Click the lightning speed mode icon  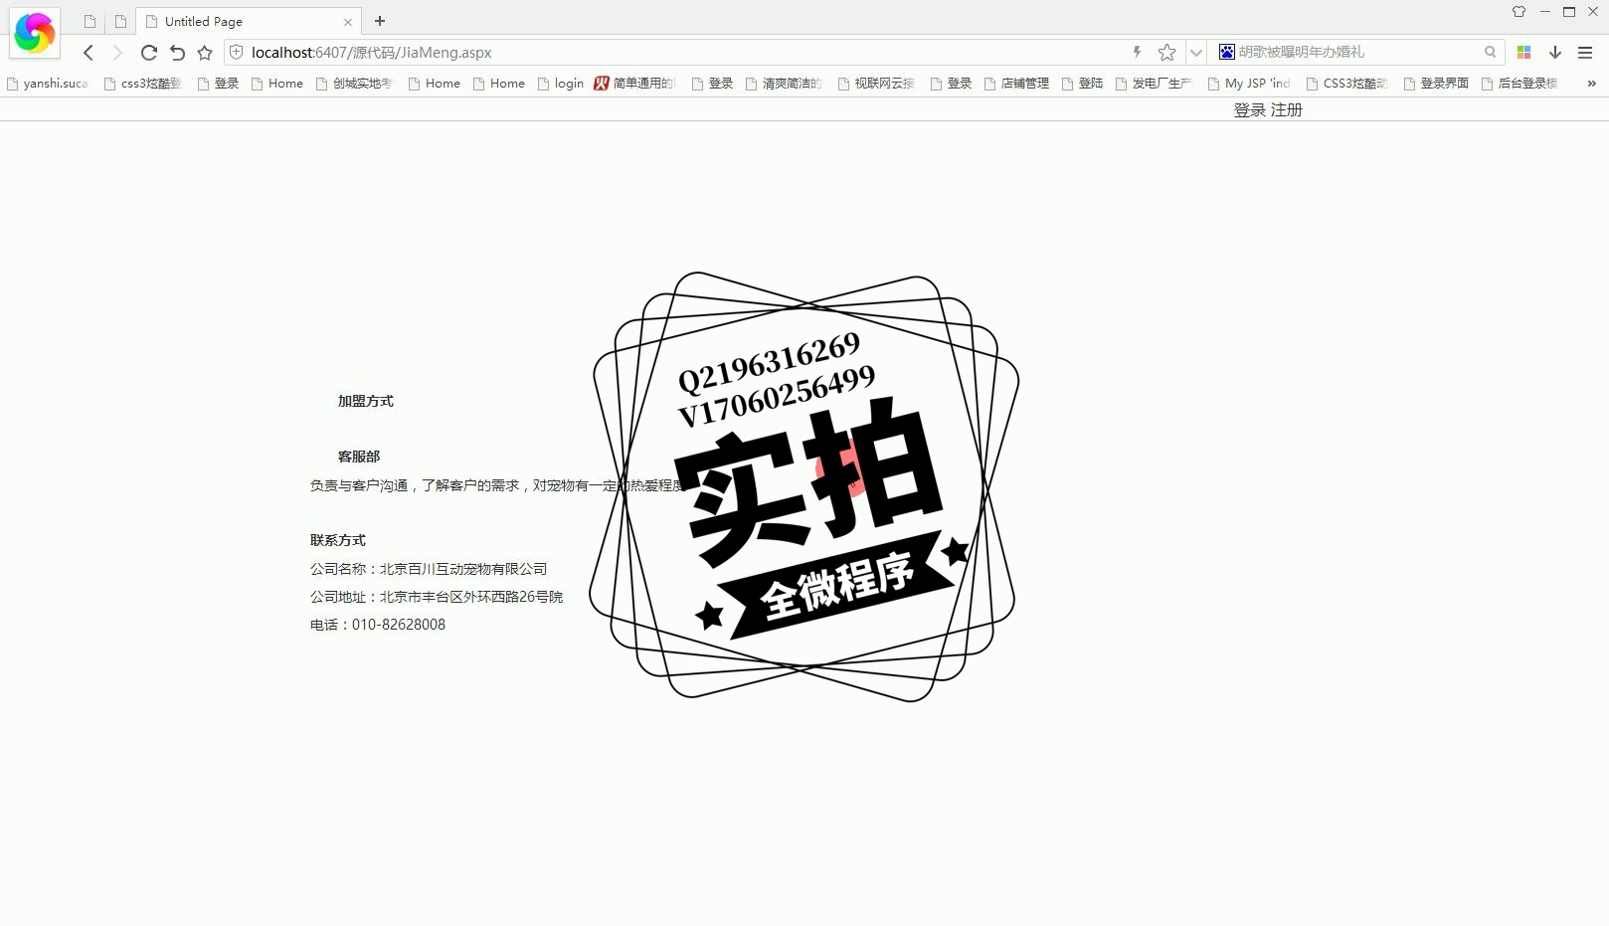click(x=1137, y=52)
